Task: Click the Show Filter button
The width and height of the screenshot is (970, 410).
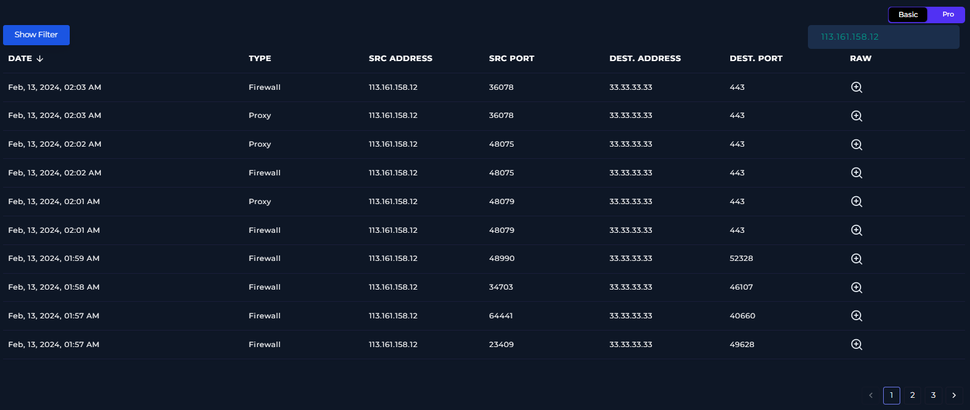Action: [36, 35]
